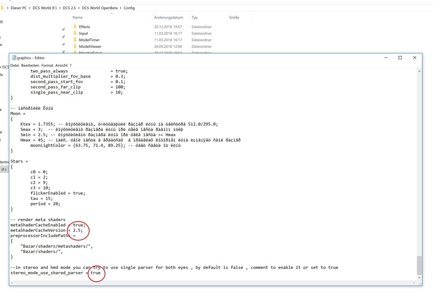Open the Datei menu in Editor
433x294 pixels.
tap(15, 65)
